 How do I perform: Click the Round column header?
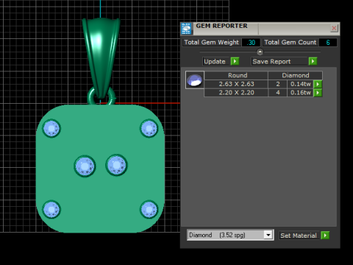click(236, 75)
